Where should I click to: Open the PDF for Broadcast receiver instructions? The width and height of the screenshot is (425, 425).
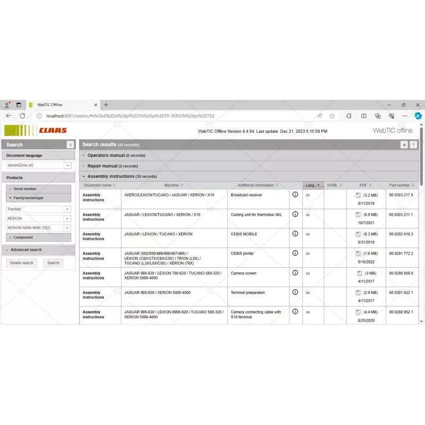358,195
